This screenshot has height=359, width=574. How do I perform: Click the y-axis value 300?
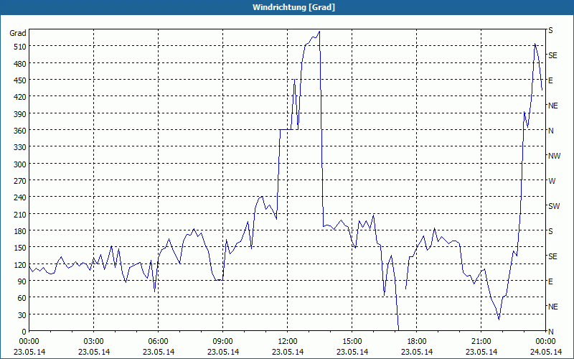pyautogui.click(x=20, y=164)
